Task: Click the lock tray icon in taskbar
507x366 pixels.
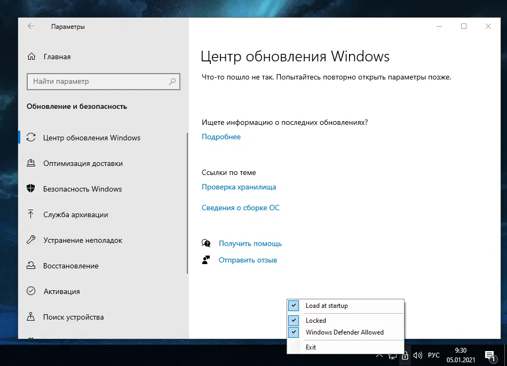Action: [405, 356]
